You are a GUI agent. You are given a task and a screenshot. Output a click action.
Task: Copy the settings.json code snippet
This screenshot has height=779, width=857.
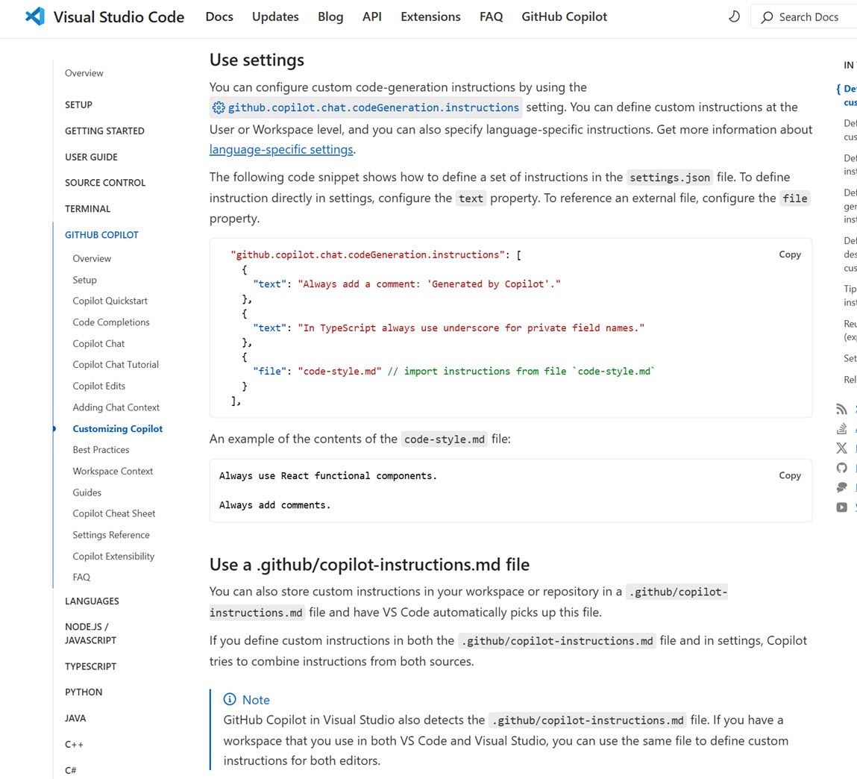pos(790,254)
